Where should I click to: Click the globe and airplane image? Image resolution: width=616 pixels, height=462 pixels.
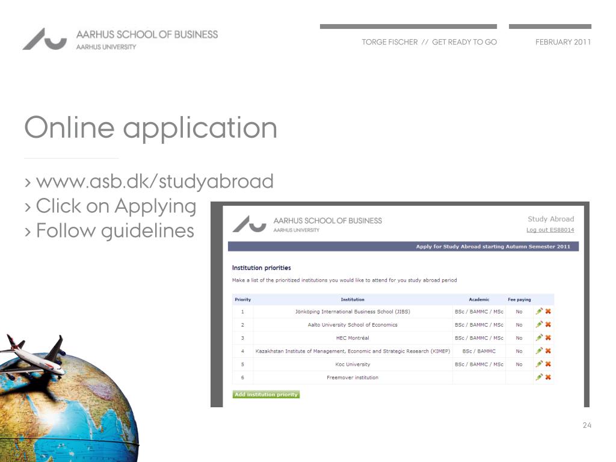[69, 398]
